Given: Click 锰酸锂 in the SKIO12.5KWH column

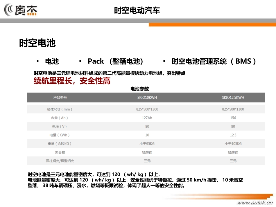Looking at the screenshot, I should (233, 152).
